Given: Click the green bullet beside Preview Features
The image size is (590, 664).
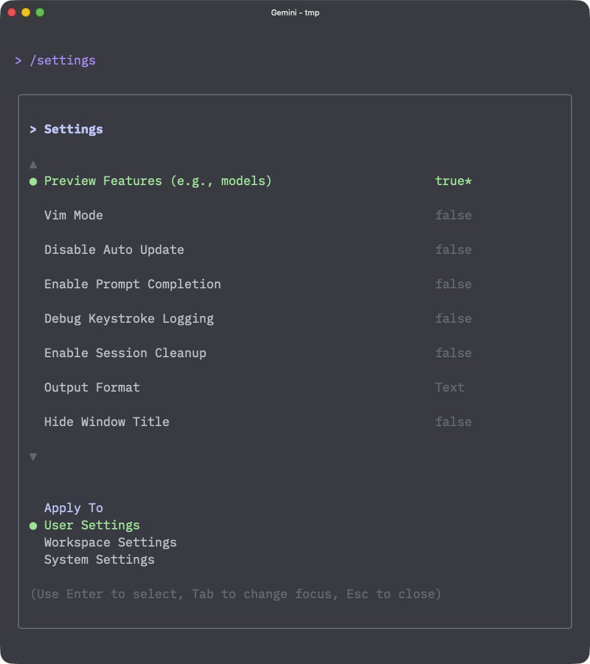Looking at the screenshot, I should [33, 181].
